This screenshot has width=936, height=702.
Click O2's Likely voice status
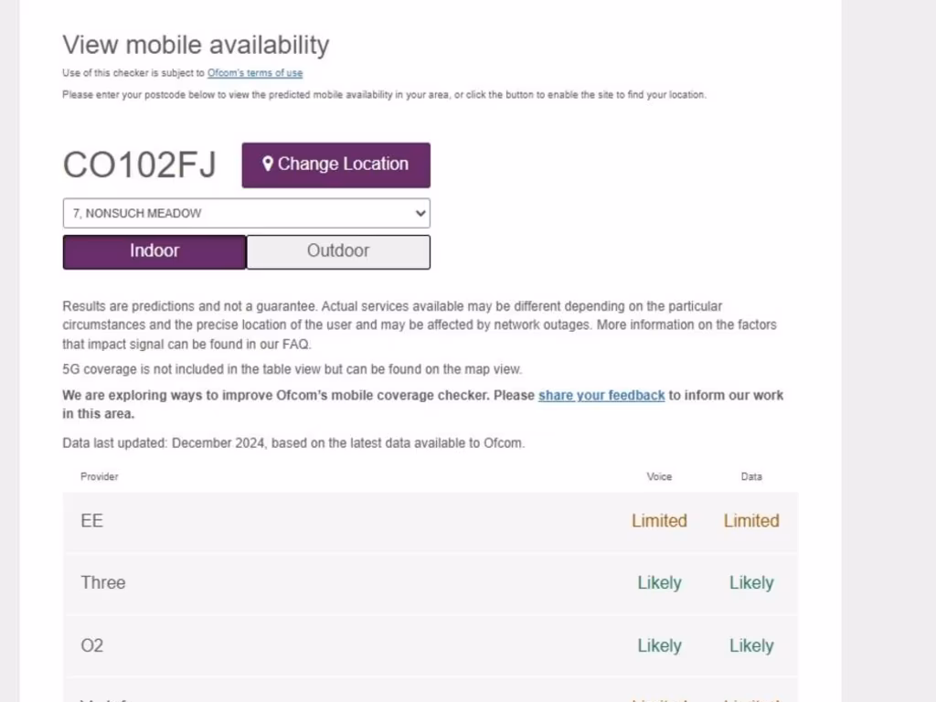click(659, 645)
